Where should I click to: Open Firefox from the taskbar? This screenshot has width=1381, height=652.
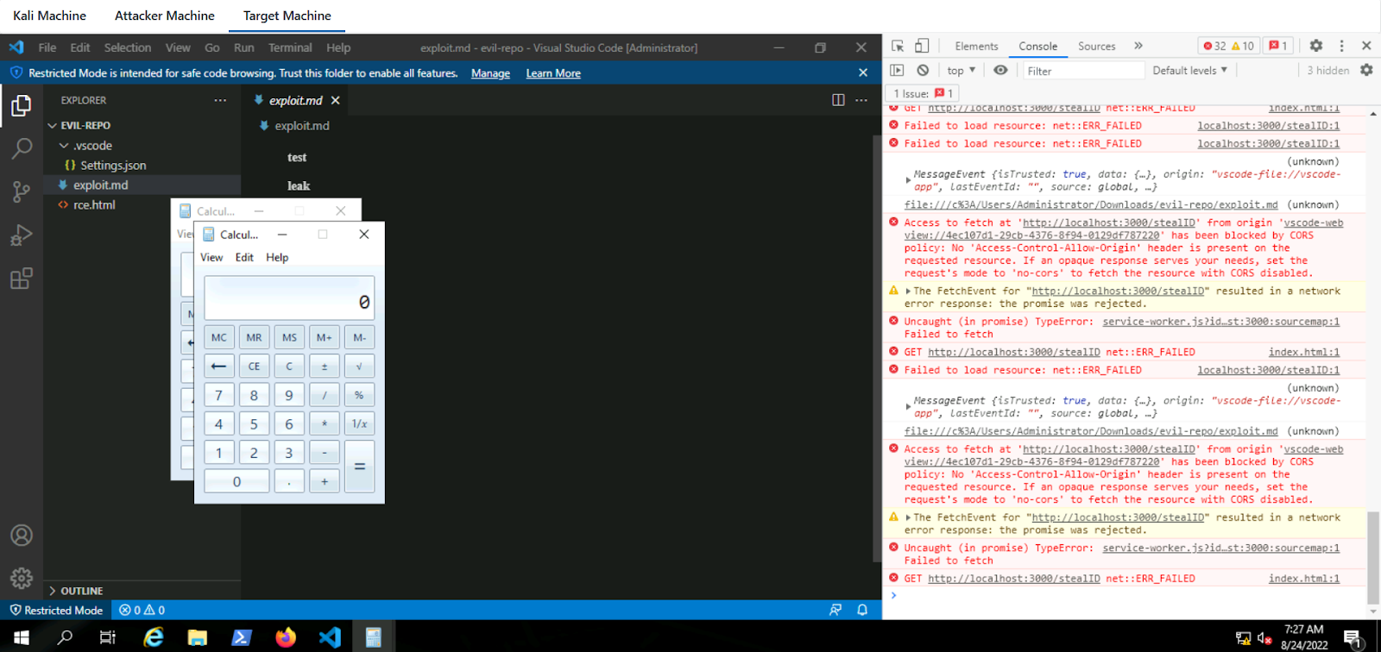click(285, 637)
